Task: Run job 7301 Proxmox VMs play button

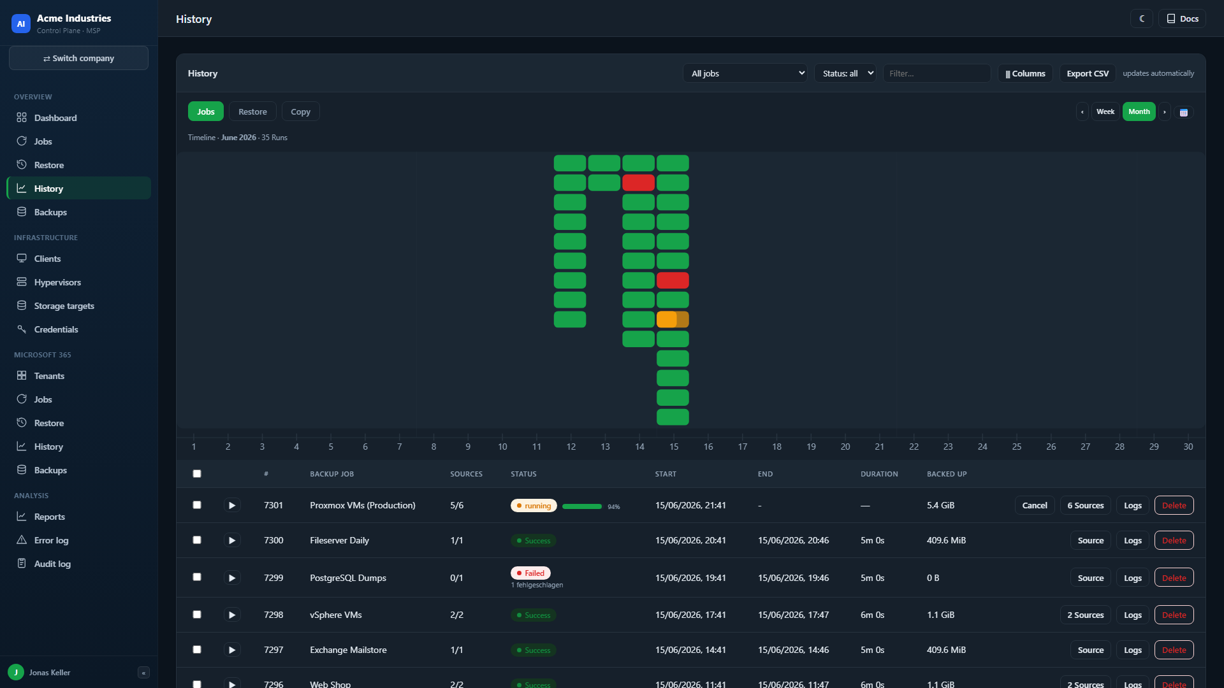Action: [x=232, y=505]
